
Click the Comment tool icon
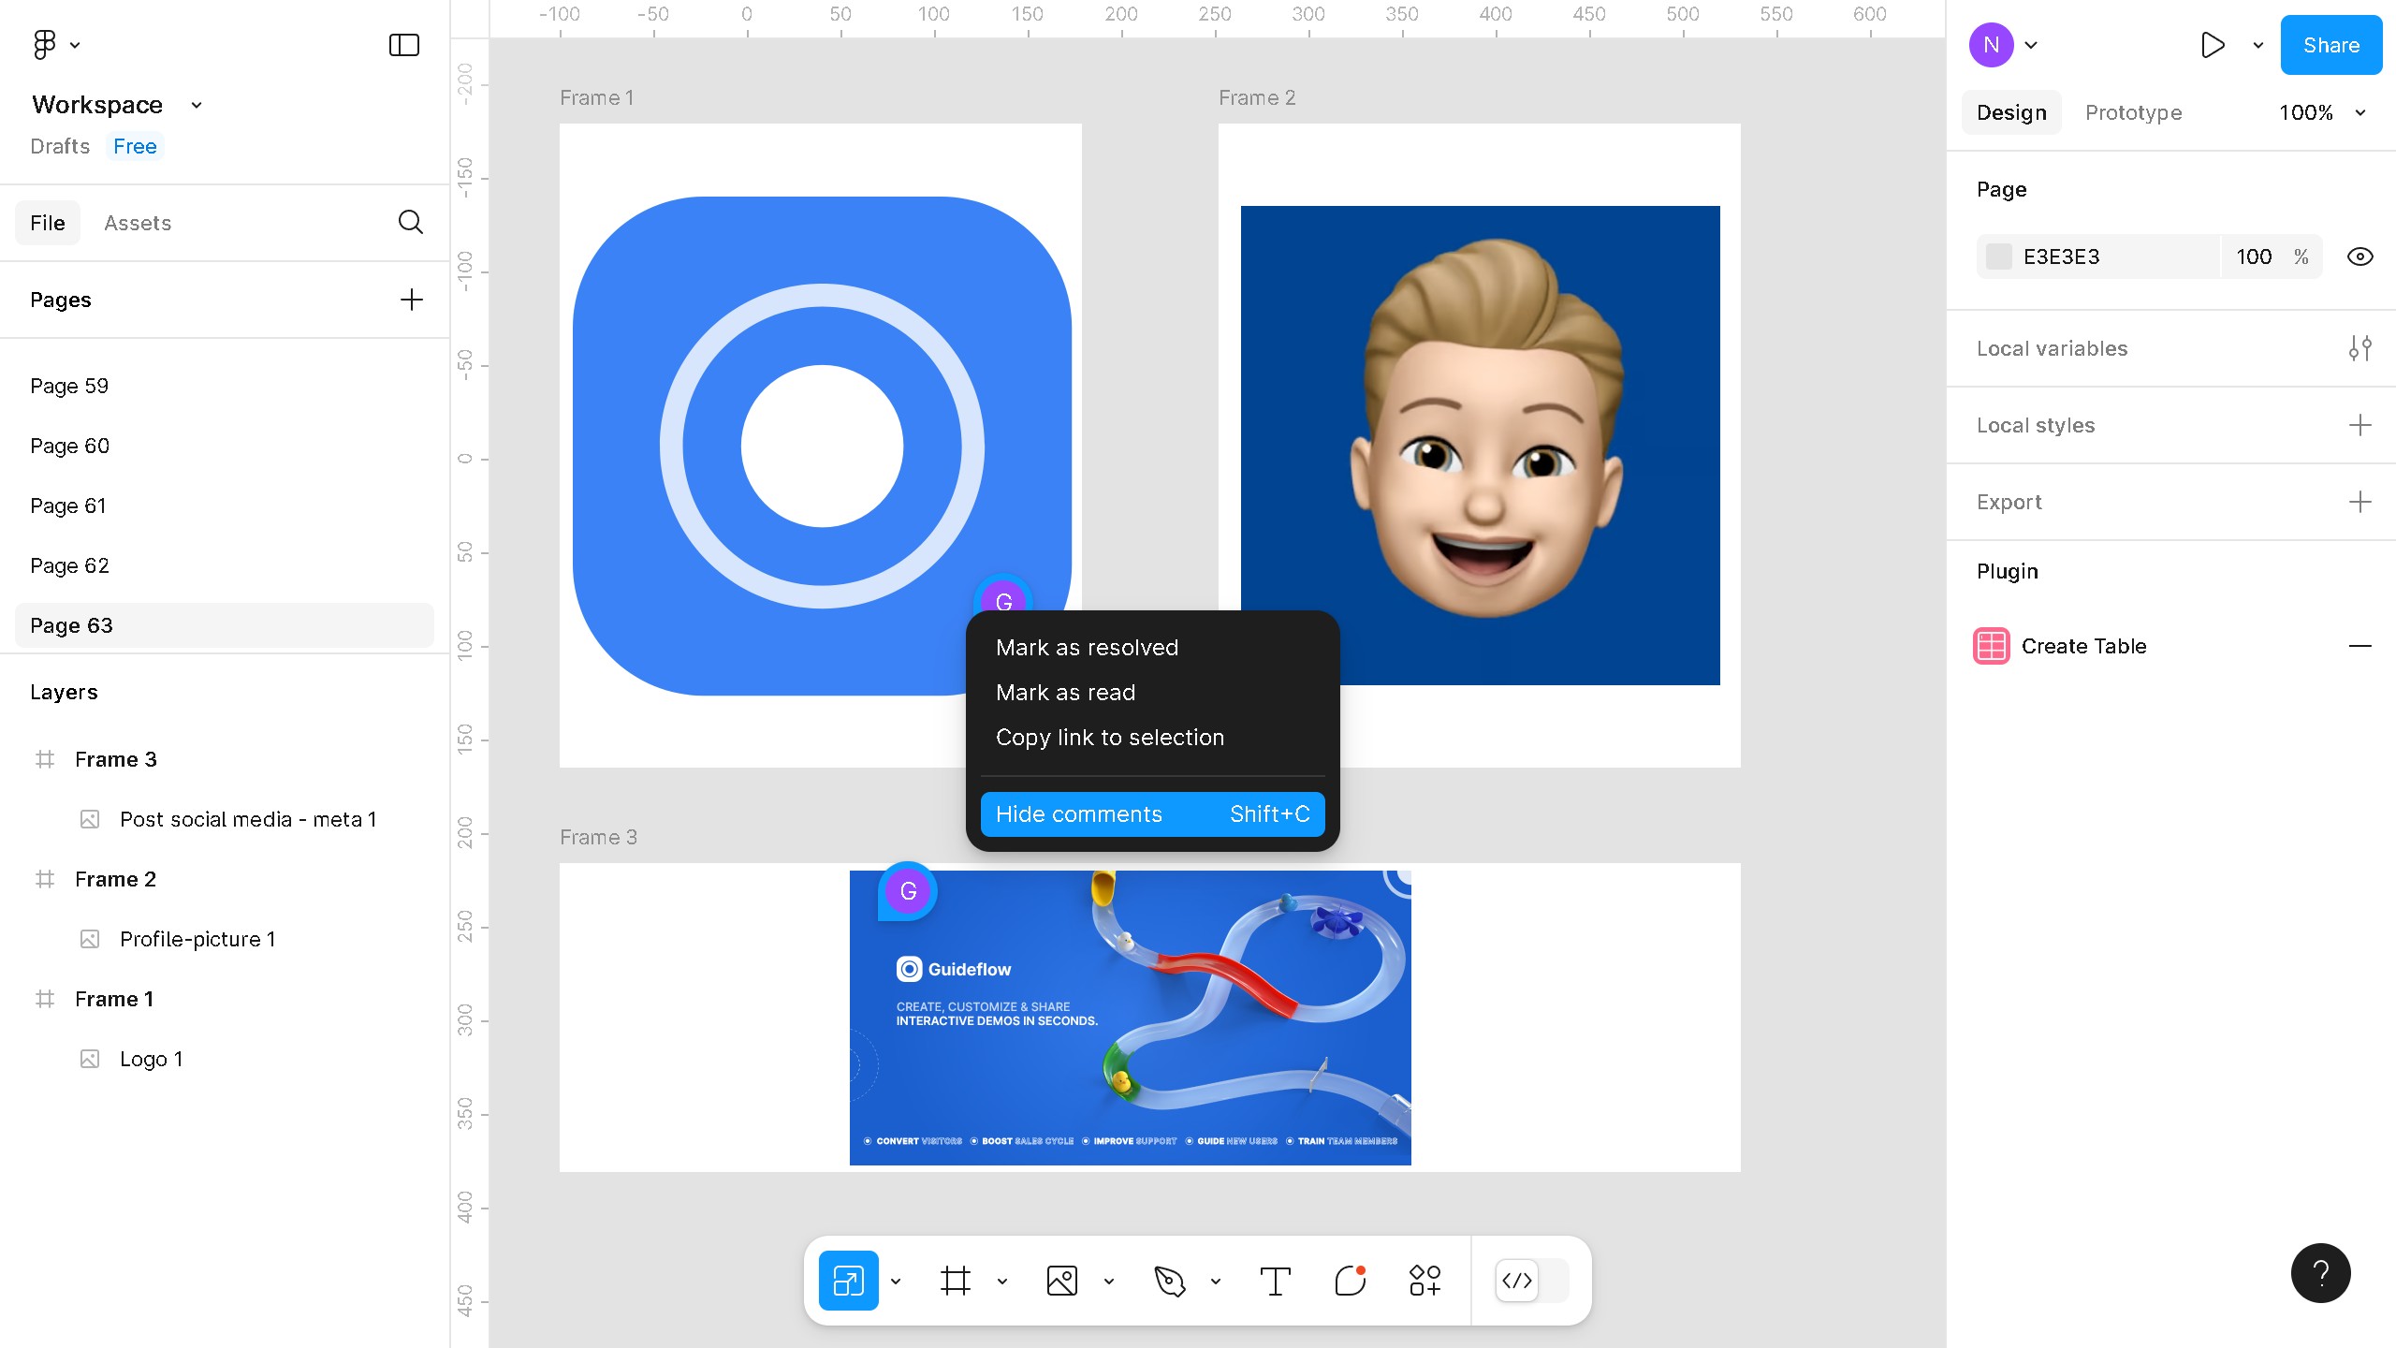click(1350, 1281)
